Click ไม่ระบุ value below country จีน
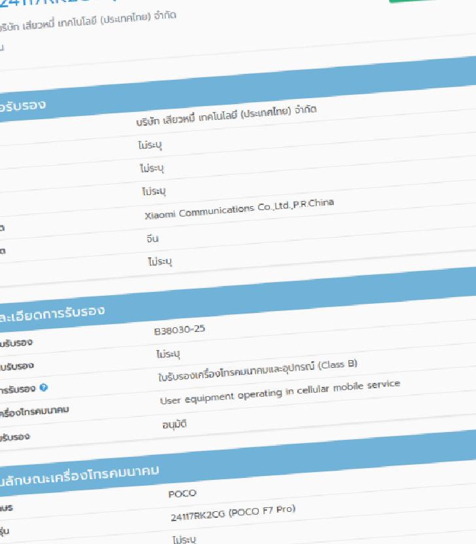The image size is (476, 544). (160, 261)
